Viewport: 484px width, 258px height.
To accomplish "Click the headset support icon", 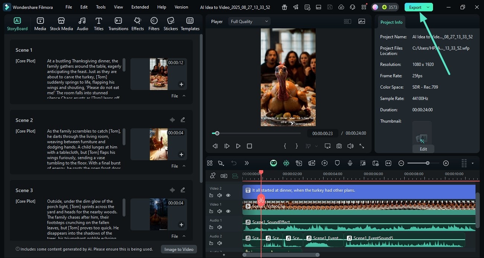I will pos(352,7).
